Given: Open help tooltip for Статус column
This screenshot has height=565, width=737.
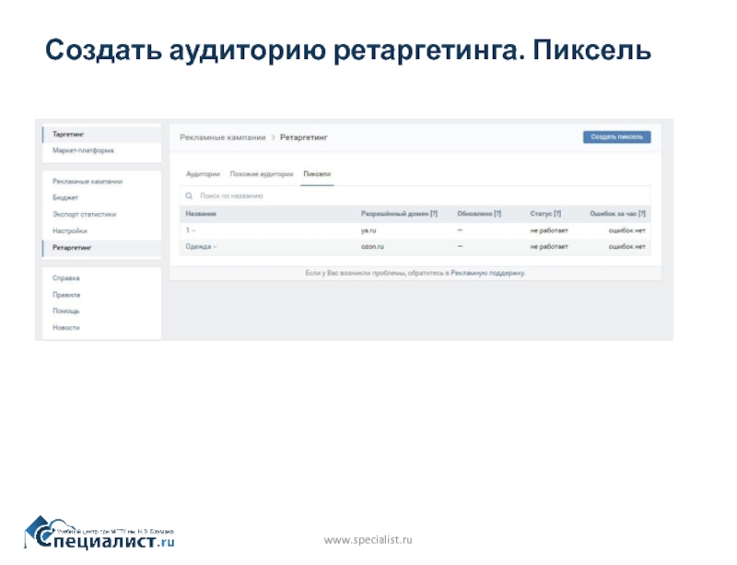Looking at the screenshot, I should [556, 214].
